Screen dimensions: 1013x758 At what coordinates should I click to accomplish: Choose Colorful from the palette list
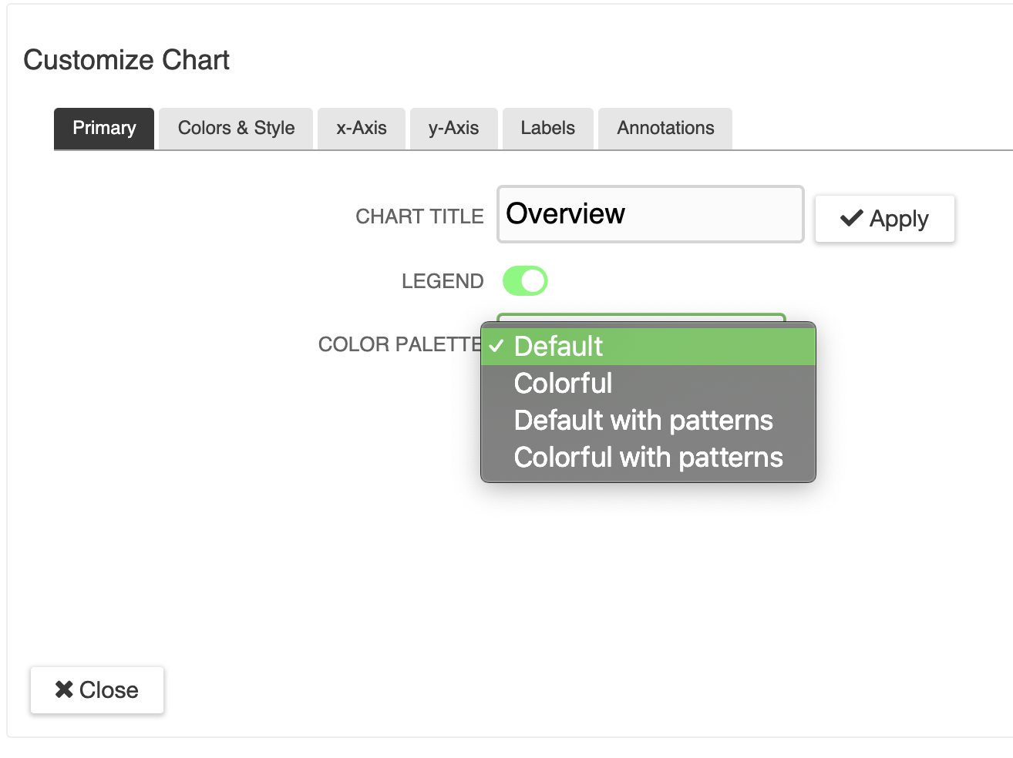click(x=563, y=384)
